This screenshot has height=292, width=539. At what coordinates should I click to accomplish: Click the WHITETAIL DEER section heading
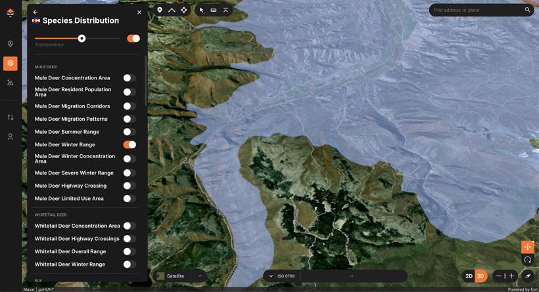(51, 215)
